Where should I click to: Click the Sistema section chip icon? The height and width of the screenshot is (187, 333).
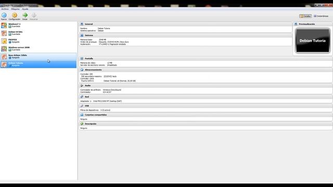(82, 35)
